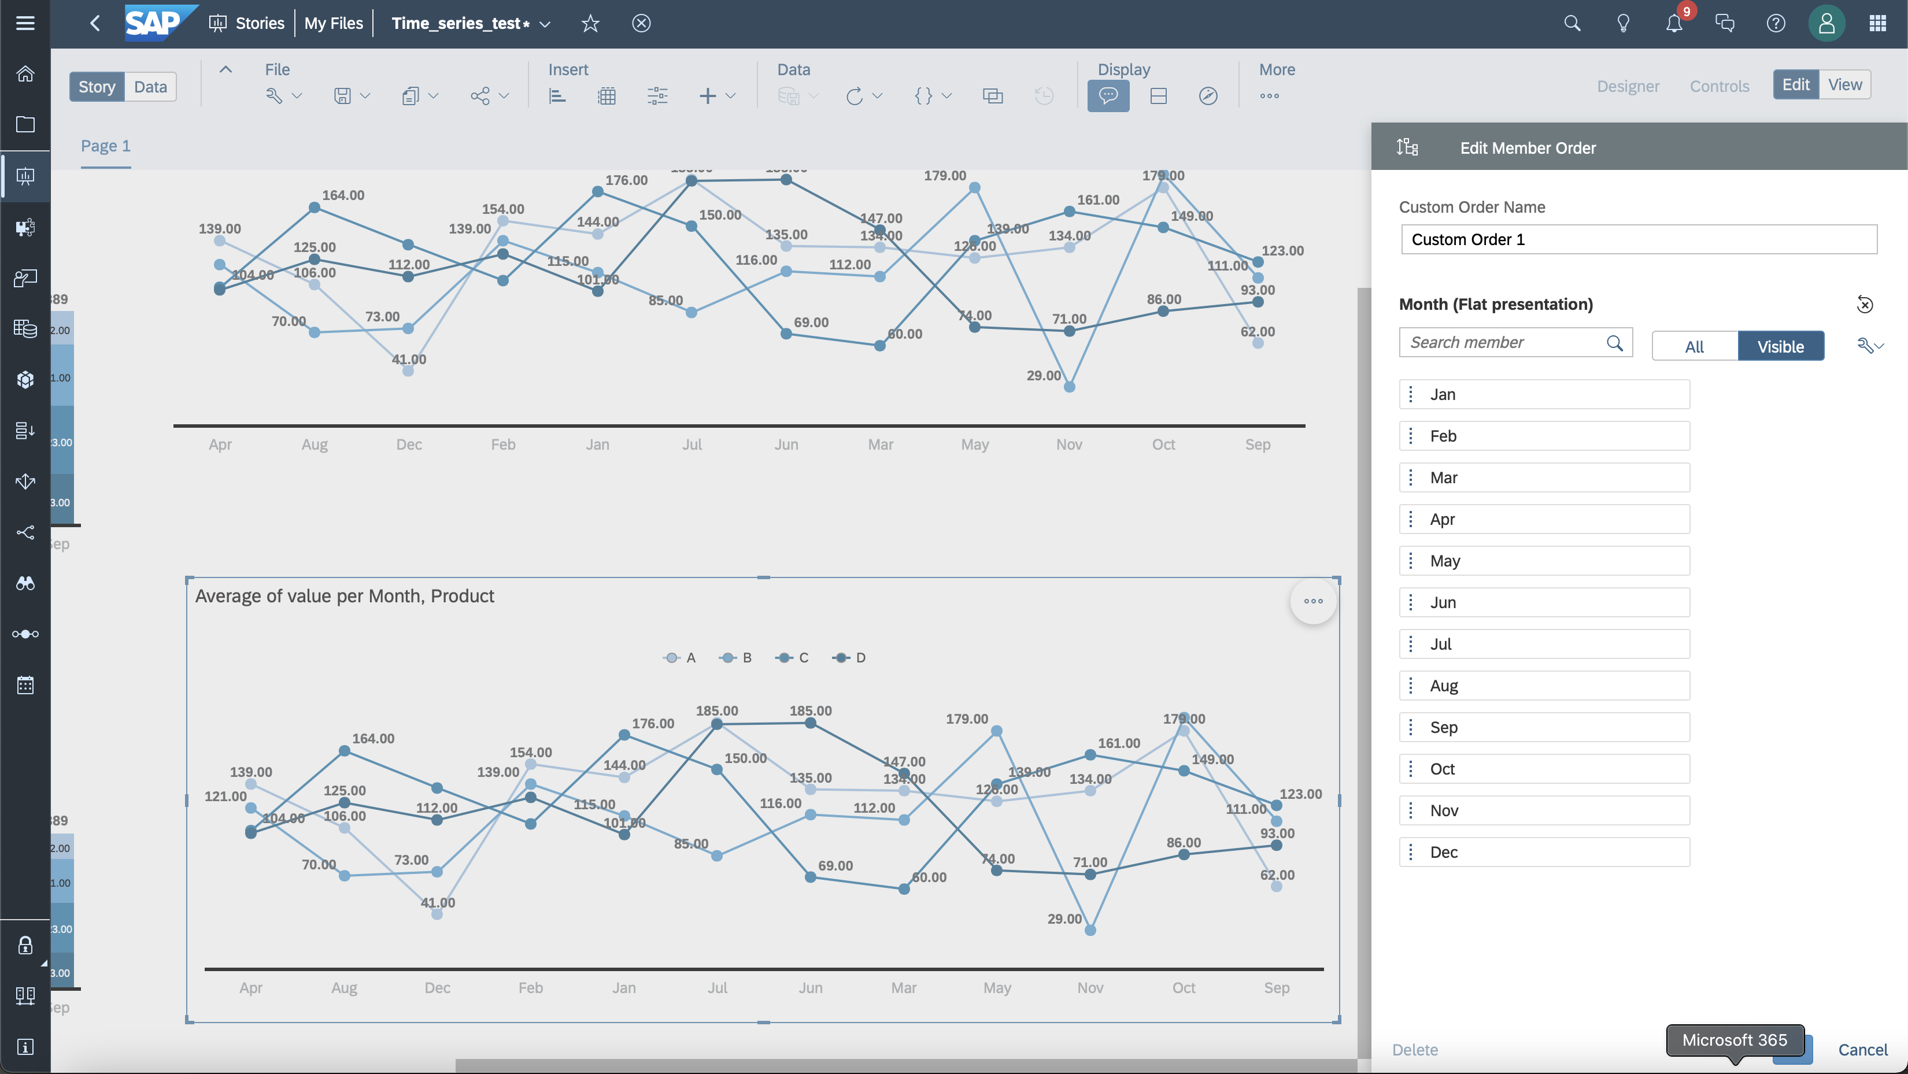
Task: Select the Visible members toggle
Action: pos(1780,347)
